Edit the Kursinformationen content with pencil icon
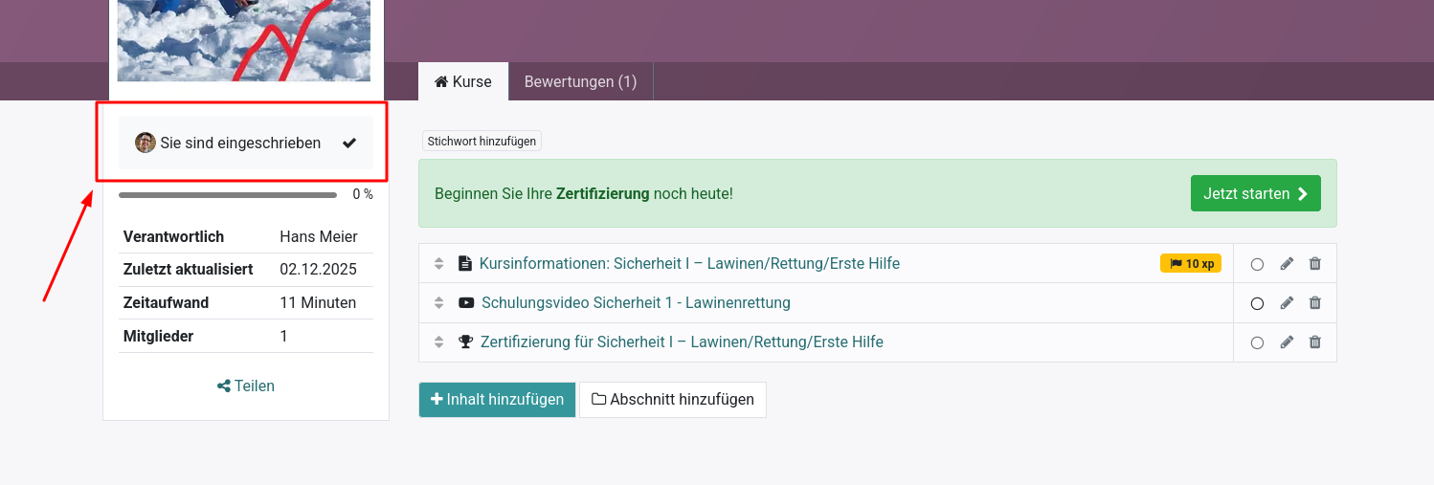This screenshot has height=485, width=1434. click(1287, 264)
